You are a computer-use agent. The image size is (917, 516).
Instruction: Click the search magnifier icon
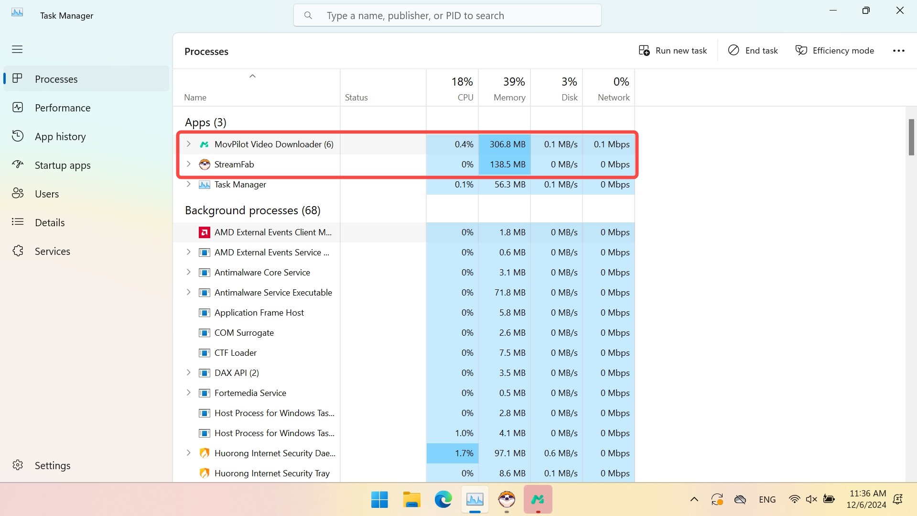click(308, 15)
